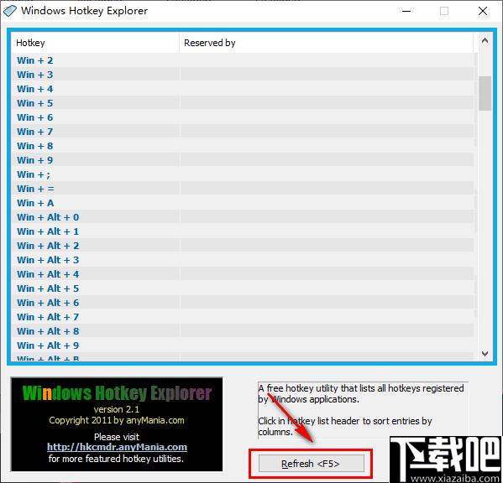Click 'Copyright 2011 by anyMania.com' text
This screenshot has height=483, width=503.
coord(117,420)
